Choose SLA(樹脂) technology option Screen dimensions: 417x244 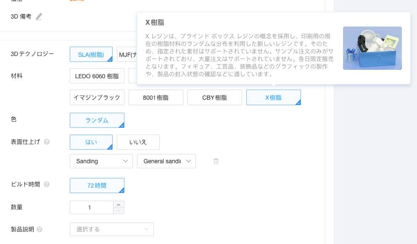click(x=91, y=54)
